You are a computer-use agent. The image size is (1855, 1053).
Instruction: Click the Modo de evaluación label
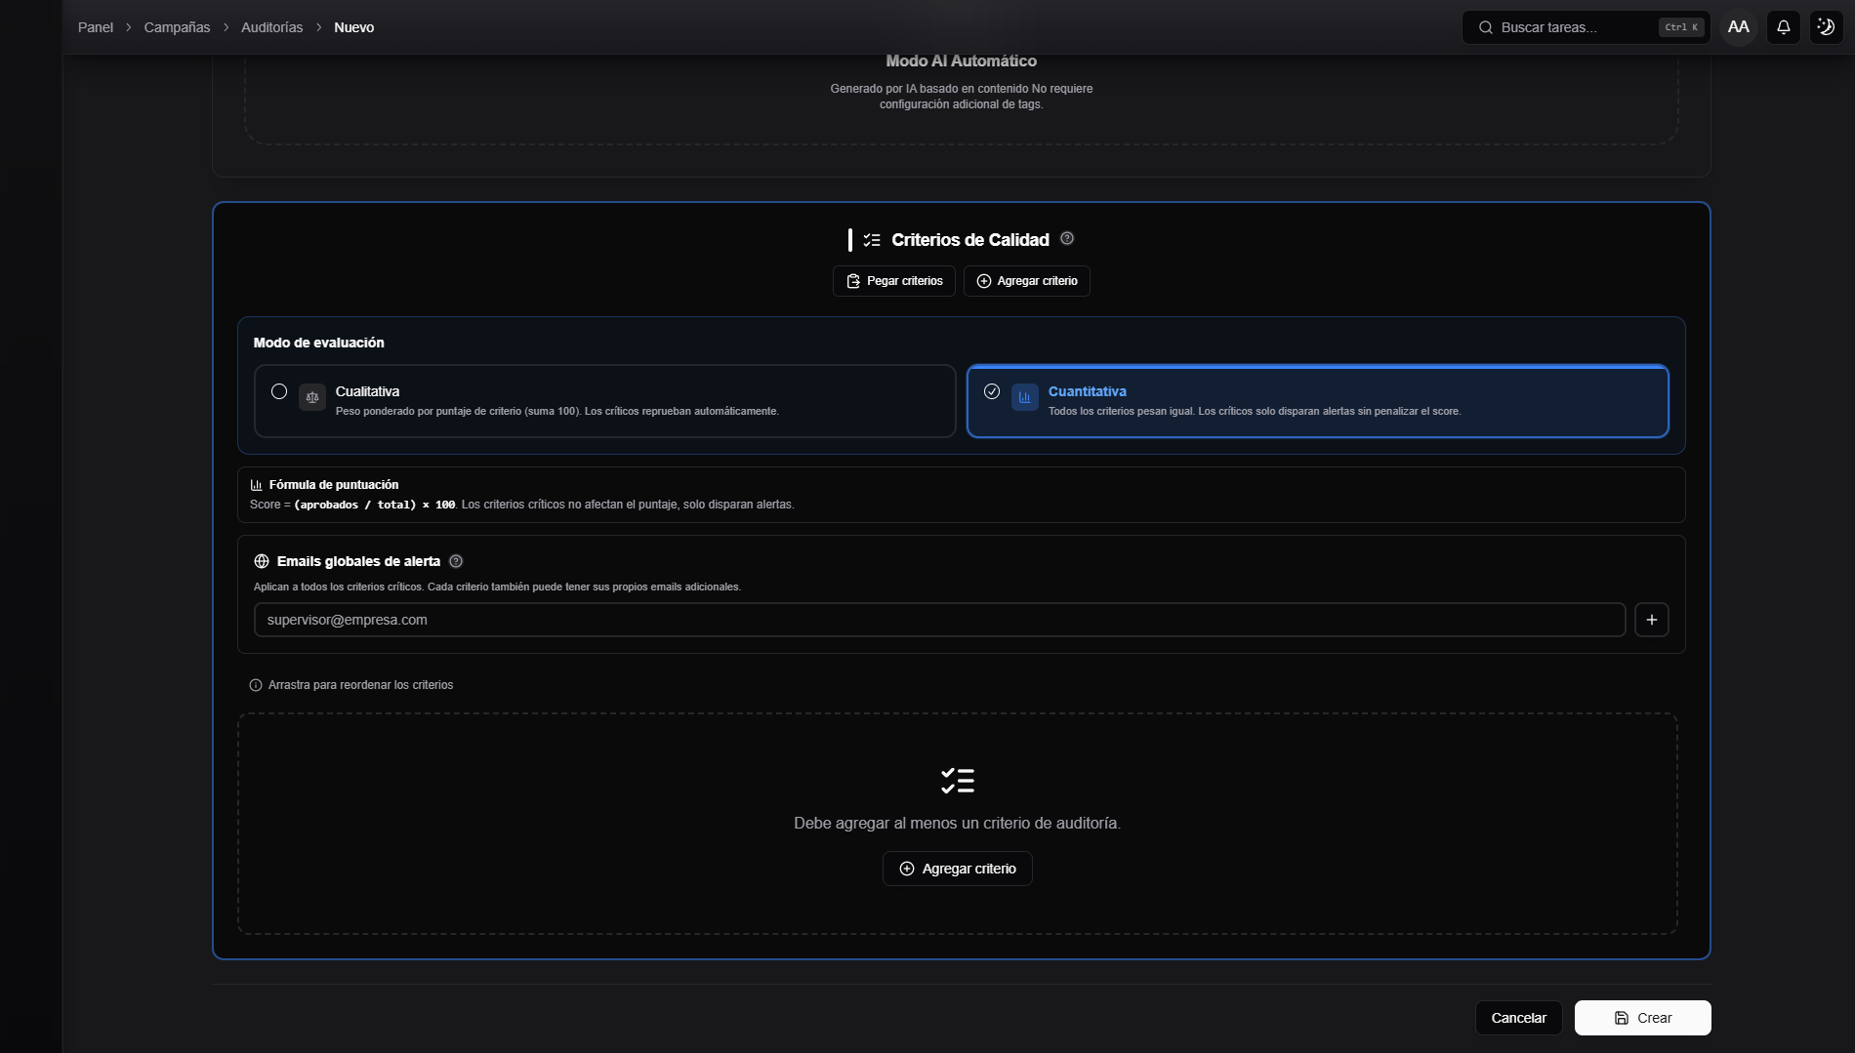[x=319, y=343]
